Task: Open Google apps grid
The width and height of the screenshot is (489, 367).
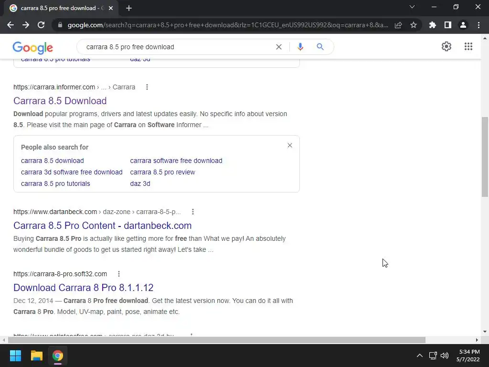Action: (468, 46)
